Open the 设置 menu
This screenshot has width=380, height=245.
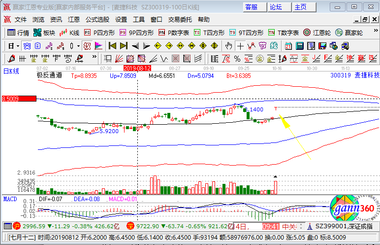121,19
